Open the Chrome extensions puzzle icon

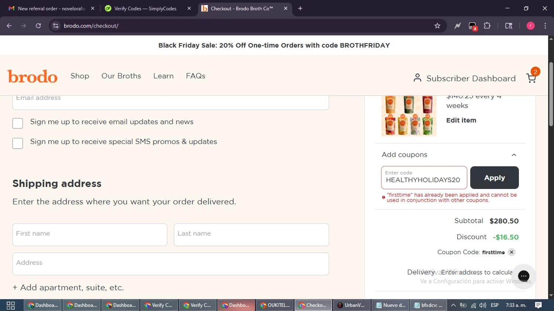pos(487,26)
